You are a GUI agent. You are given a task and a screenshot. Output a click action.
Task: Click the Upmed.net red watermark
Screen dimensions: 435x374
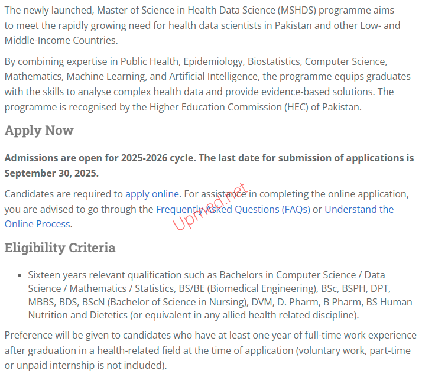coord(210,207)
